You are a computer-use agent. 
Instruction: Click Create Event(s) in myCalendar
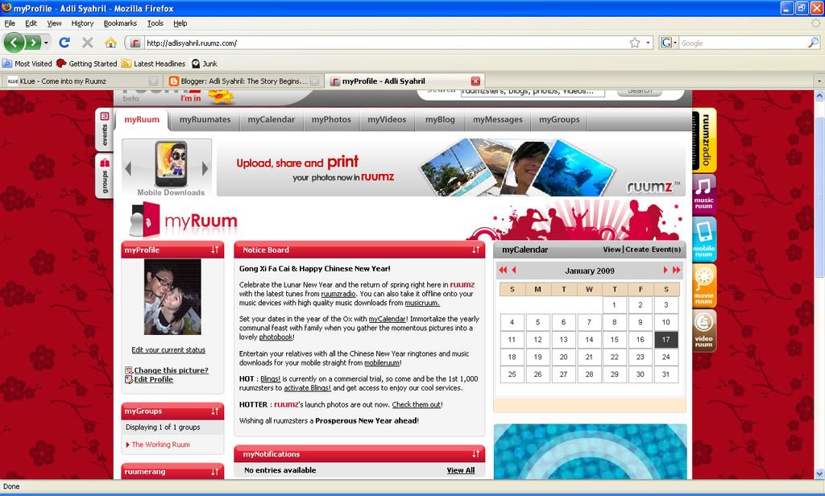653,250
